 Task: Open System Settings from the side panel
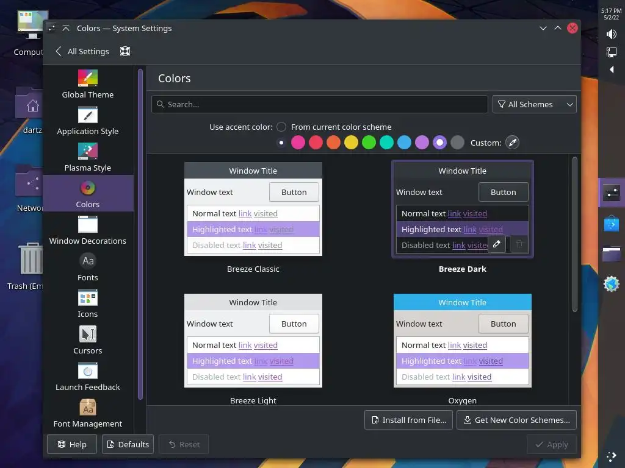612,193
